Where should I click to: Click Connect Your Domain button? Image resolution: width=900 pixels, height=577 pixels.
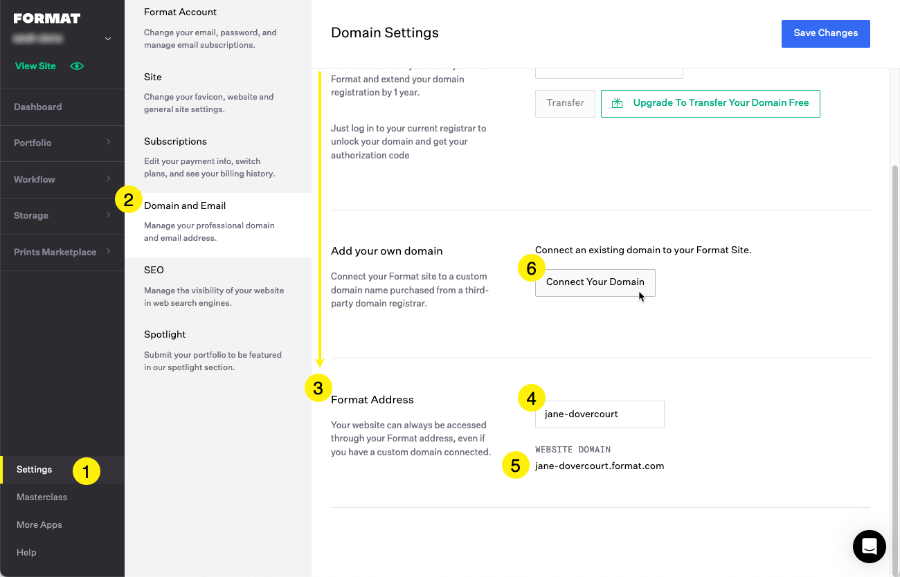pyautogui.click(x=595, y=282)
